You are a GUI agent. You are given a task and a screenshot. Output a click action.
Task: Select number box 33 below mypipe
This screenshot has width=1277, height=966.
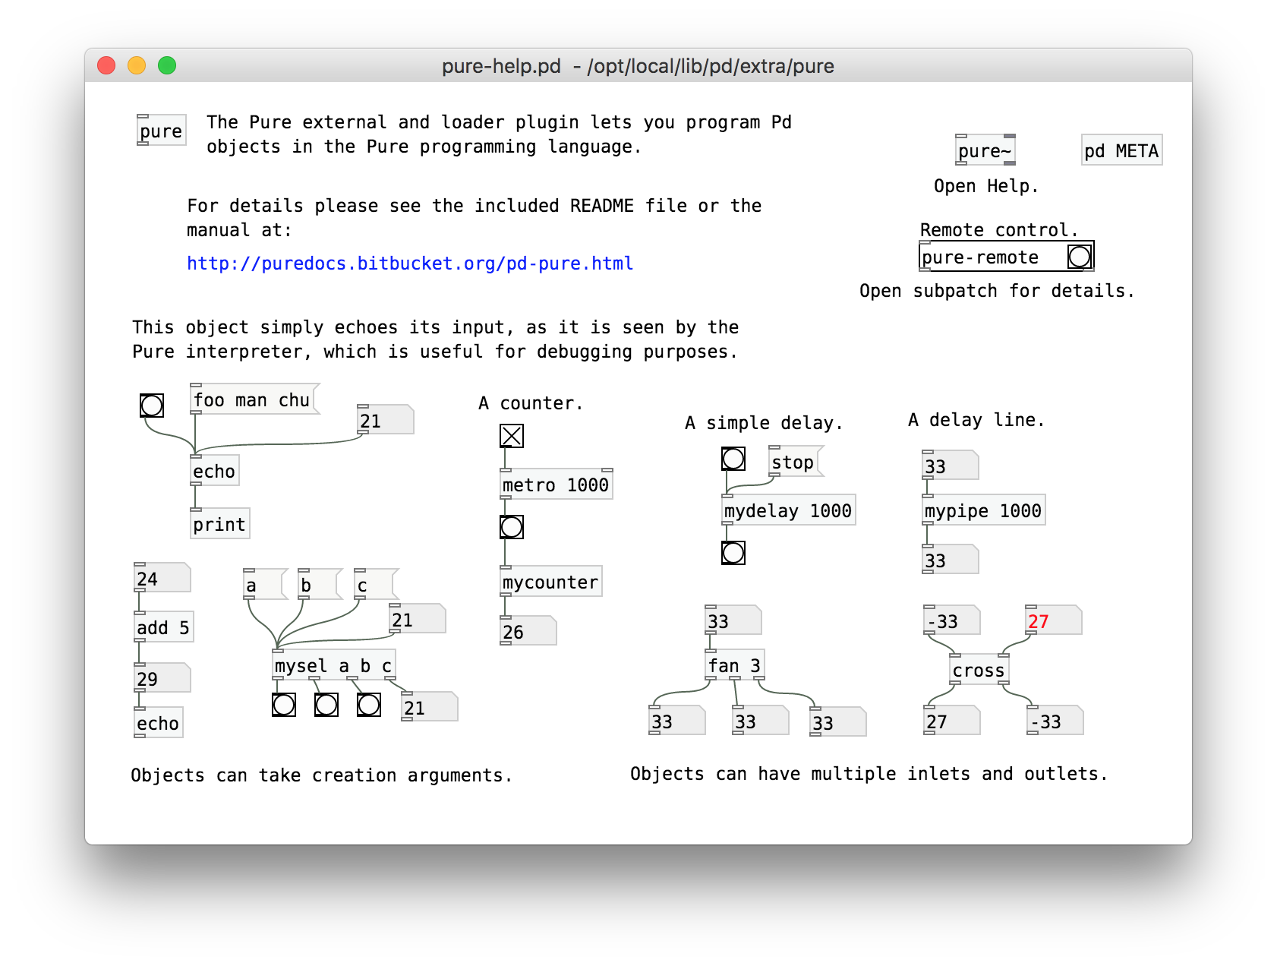951,560
